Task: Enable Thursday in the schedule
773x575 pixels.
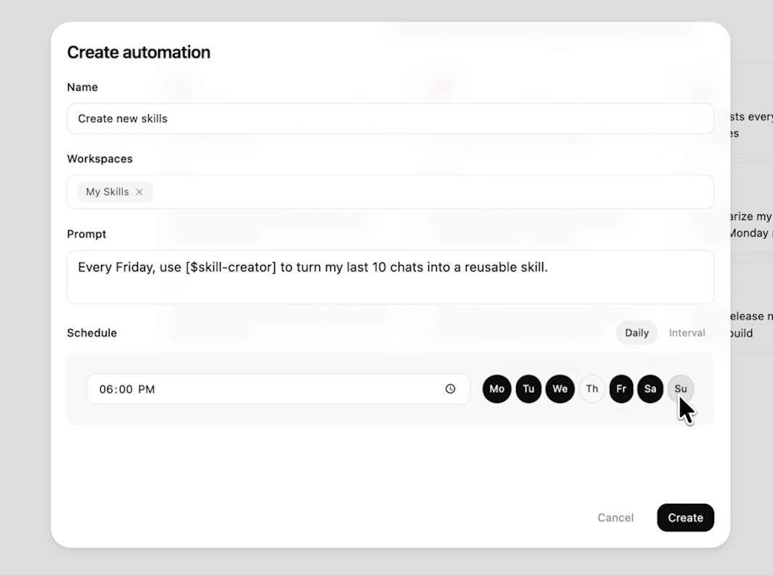Action: [x=592, y=389]
